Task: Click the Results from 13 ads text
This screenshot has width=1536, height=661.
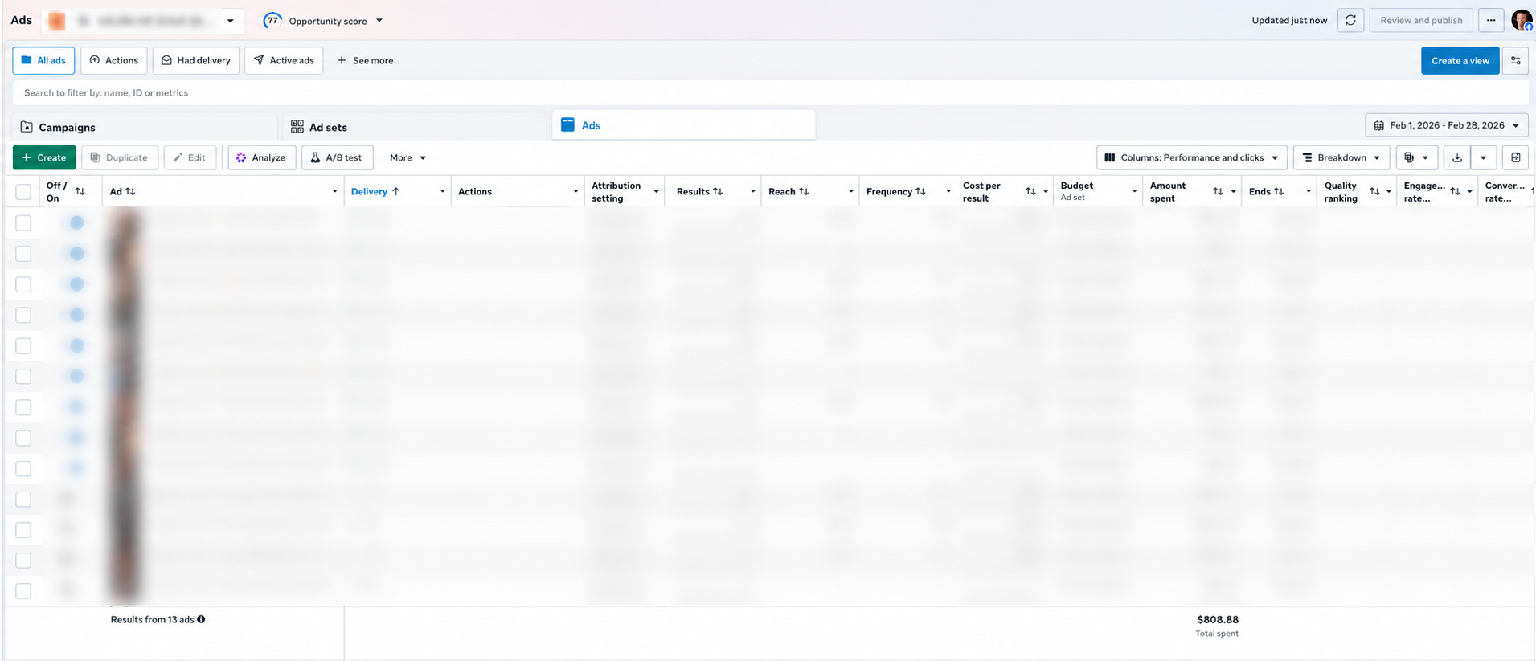Action: 152,620
